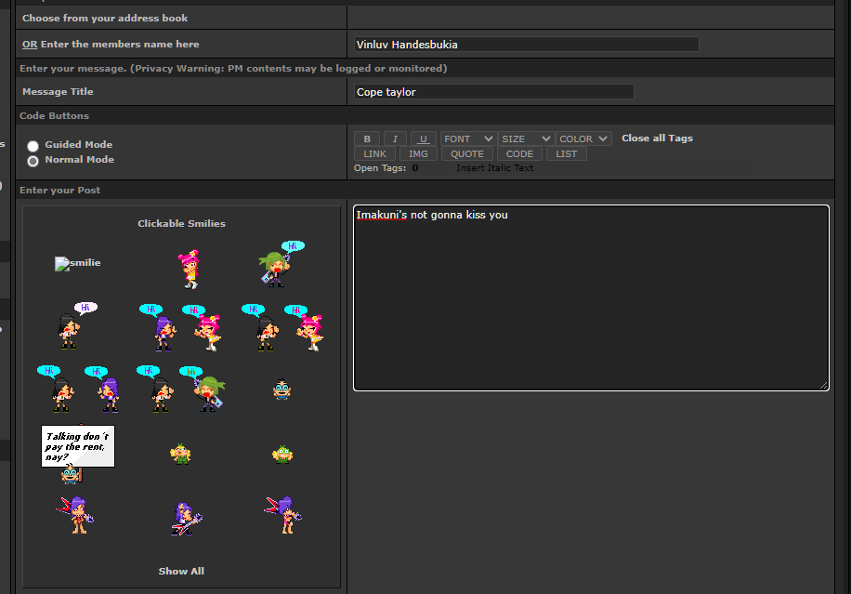Insert the purple-haired guitarist with raised guitar, bottom-right
The image size is (851, 594).
(x=282, y=515)
